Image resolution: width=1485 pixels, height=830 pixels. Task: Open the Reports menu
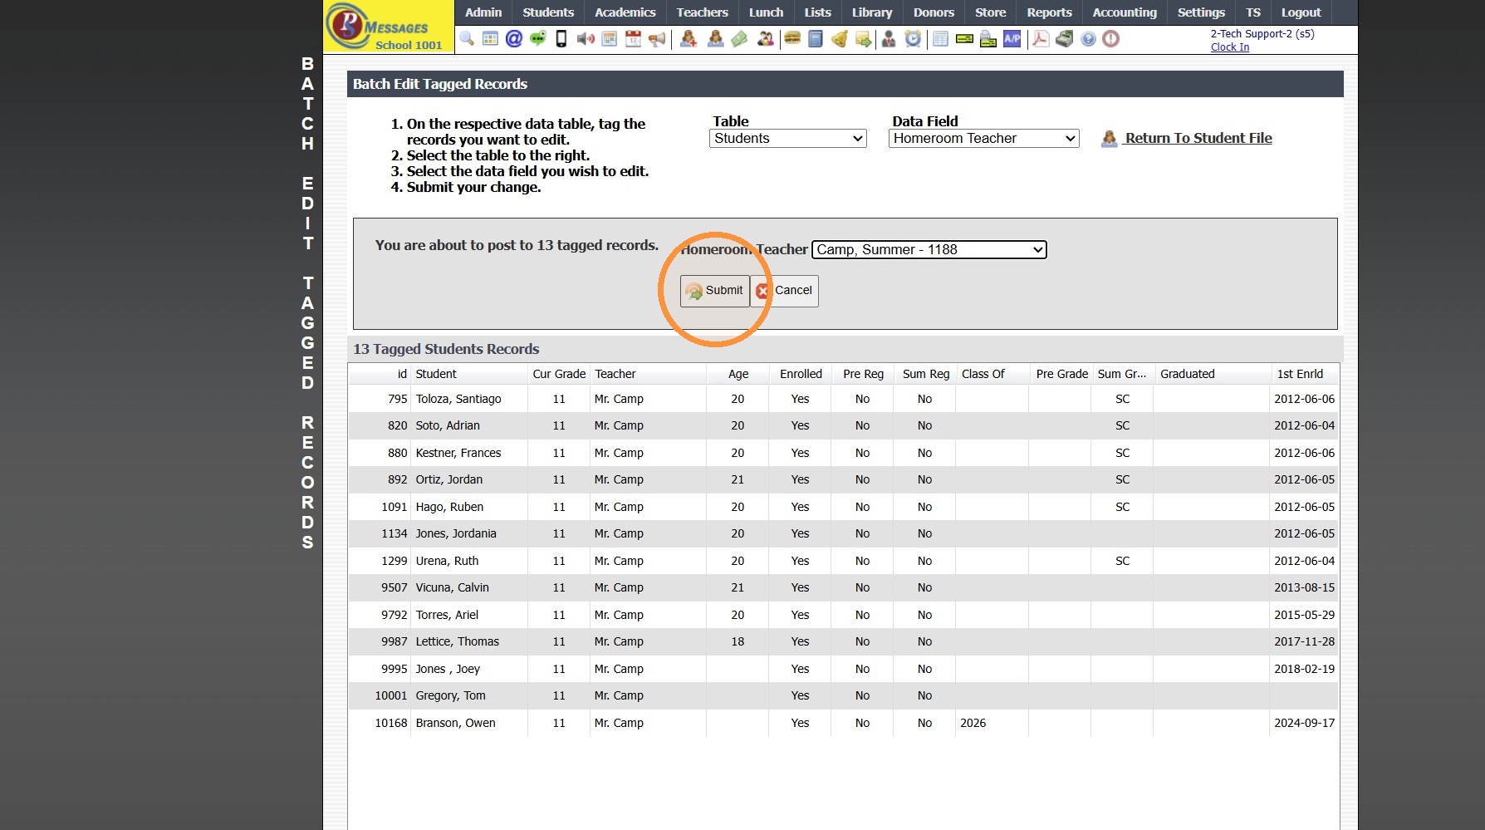(1050, 12)
